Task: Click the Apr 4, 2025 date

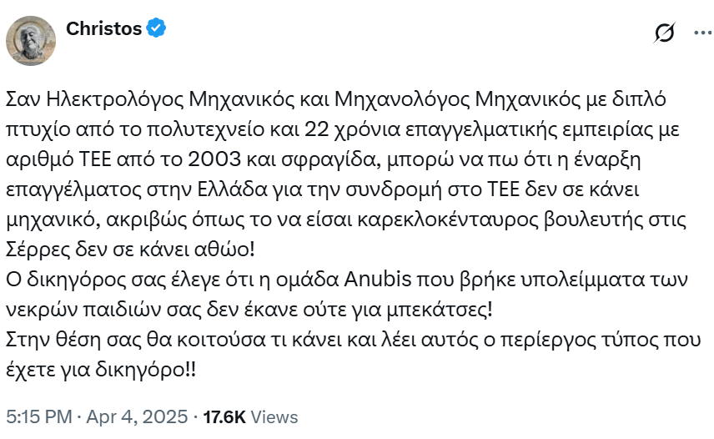Action: [137, 416]
